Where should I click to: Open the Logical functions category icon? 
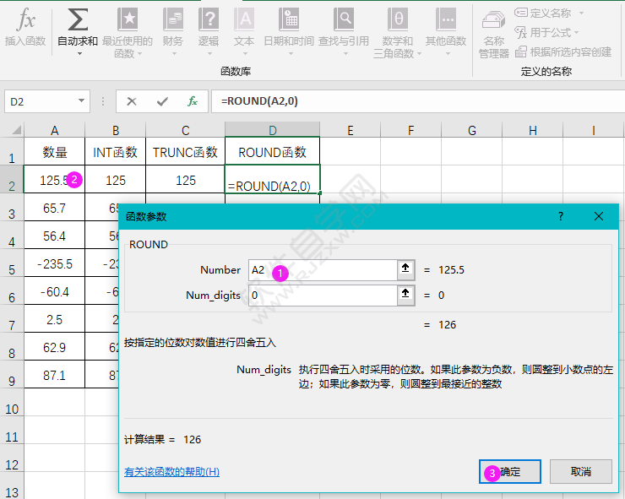208,19
